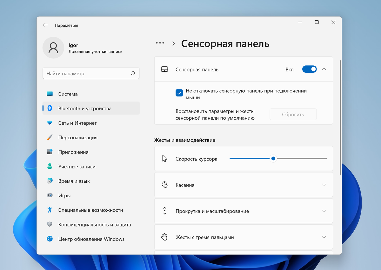This screenshot has width=381, height=270.
Task: Open Время и язык category
Action: [x=91, y=181]
